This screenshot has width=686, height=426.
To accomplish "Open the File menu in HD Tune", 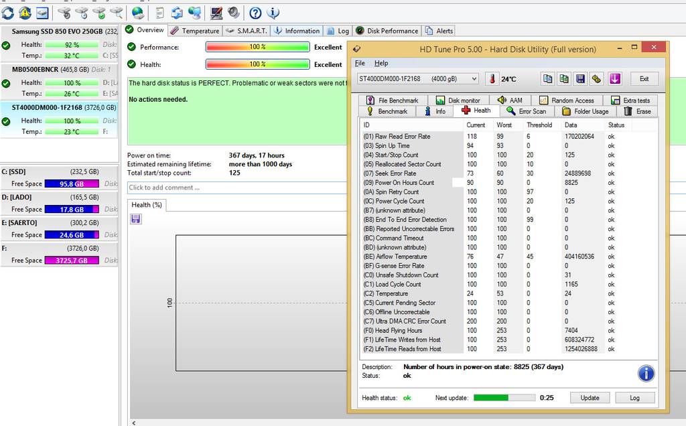I will click(360, 63).
